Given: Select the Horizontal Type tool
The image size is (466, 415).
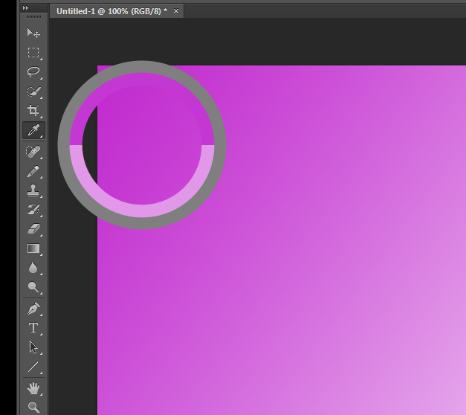Looking at the screenshot, I should [x=33, y=327].
